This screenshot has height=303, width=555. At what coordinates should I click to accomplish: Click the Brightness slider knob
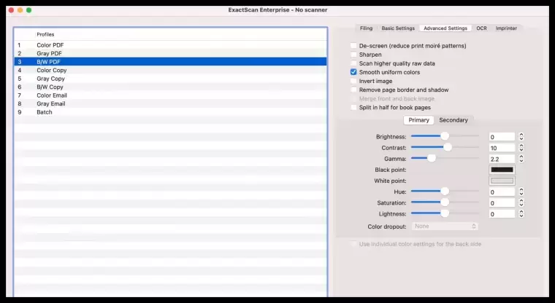[445, 136]
